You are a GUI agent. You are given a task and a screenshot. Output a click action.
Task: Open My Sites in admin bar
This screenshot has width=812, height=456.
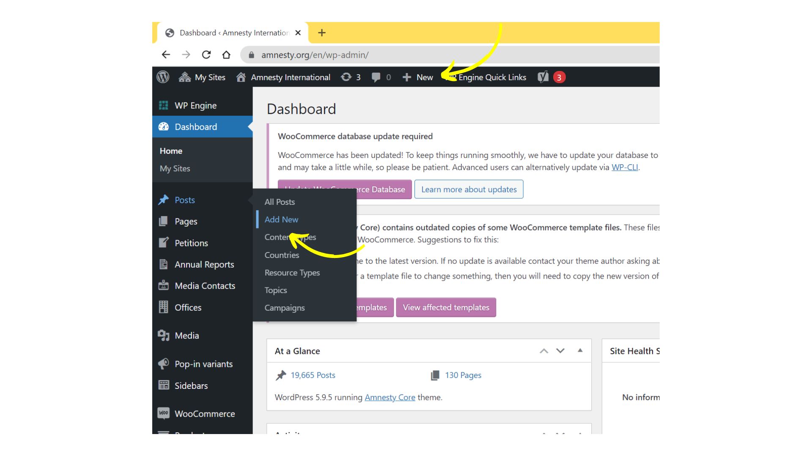click(x=202, y=77)
